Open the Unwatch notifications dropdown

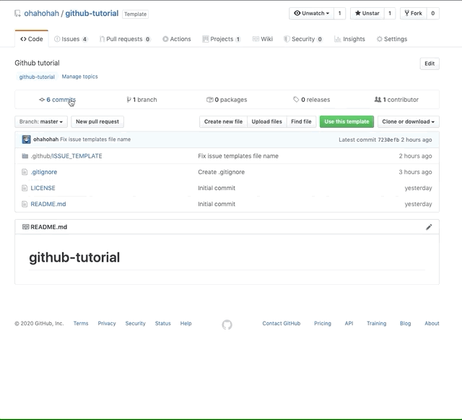tap(311, 13)
